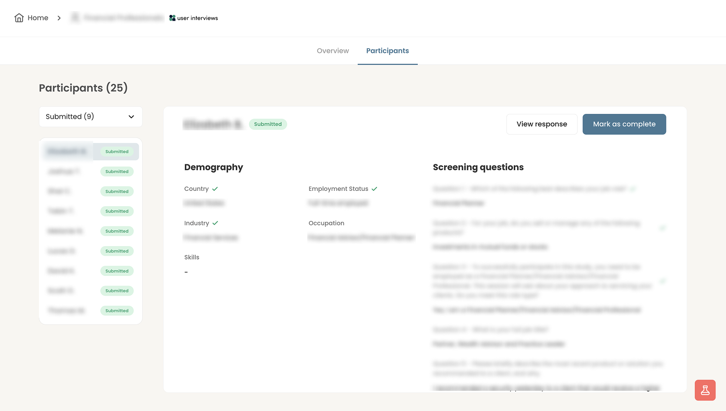
Task: Click Mark as complete button
Action: [x=624, y=124]
